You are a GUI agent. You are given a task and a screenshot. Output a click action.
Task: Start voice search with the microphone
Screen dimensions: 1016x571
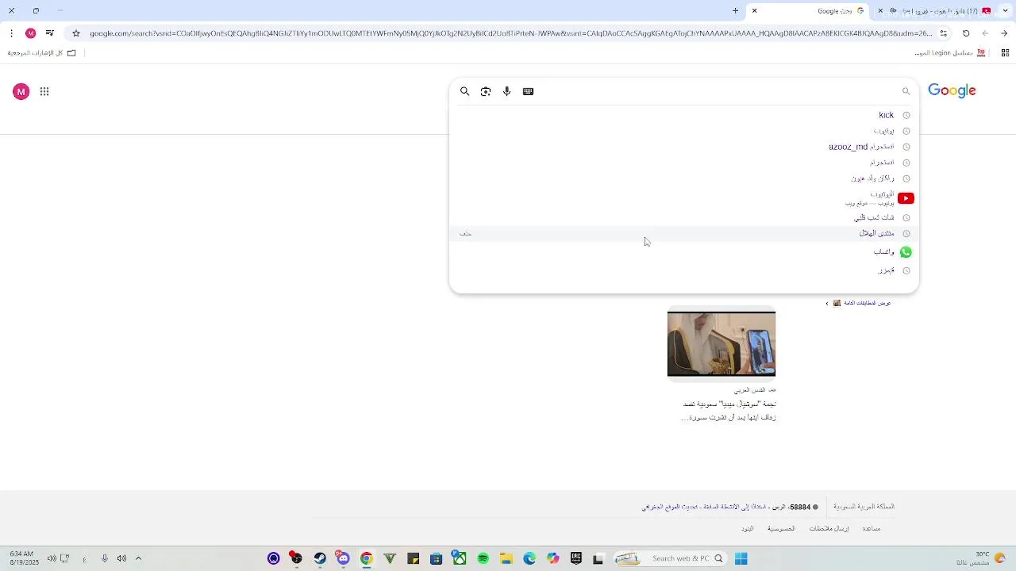tap(507, 91)
